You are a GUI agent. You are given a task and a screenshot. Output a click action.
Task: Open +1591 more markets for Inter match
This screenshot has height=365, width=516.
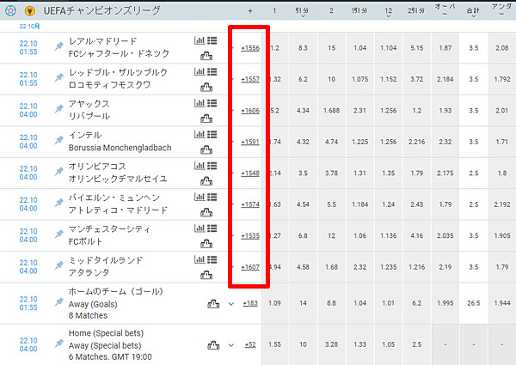[x=250, y=142]
